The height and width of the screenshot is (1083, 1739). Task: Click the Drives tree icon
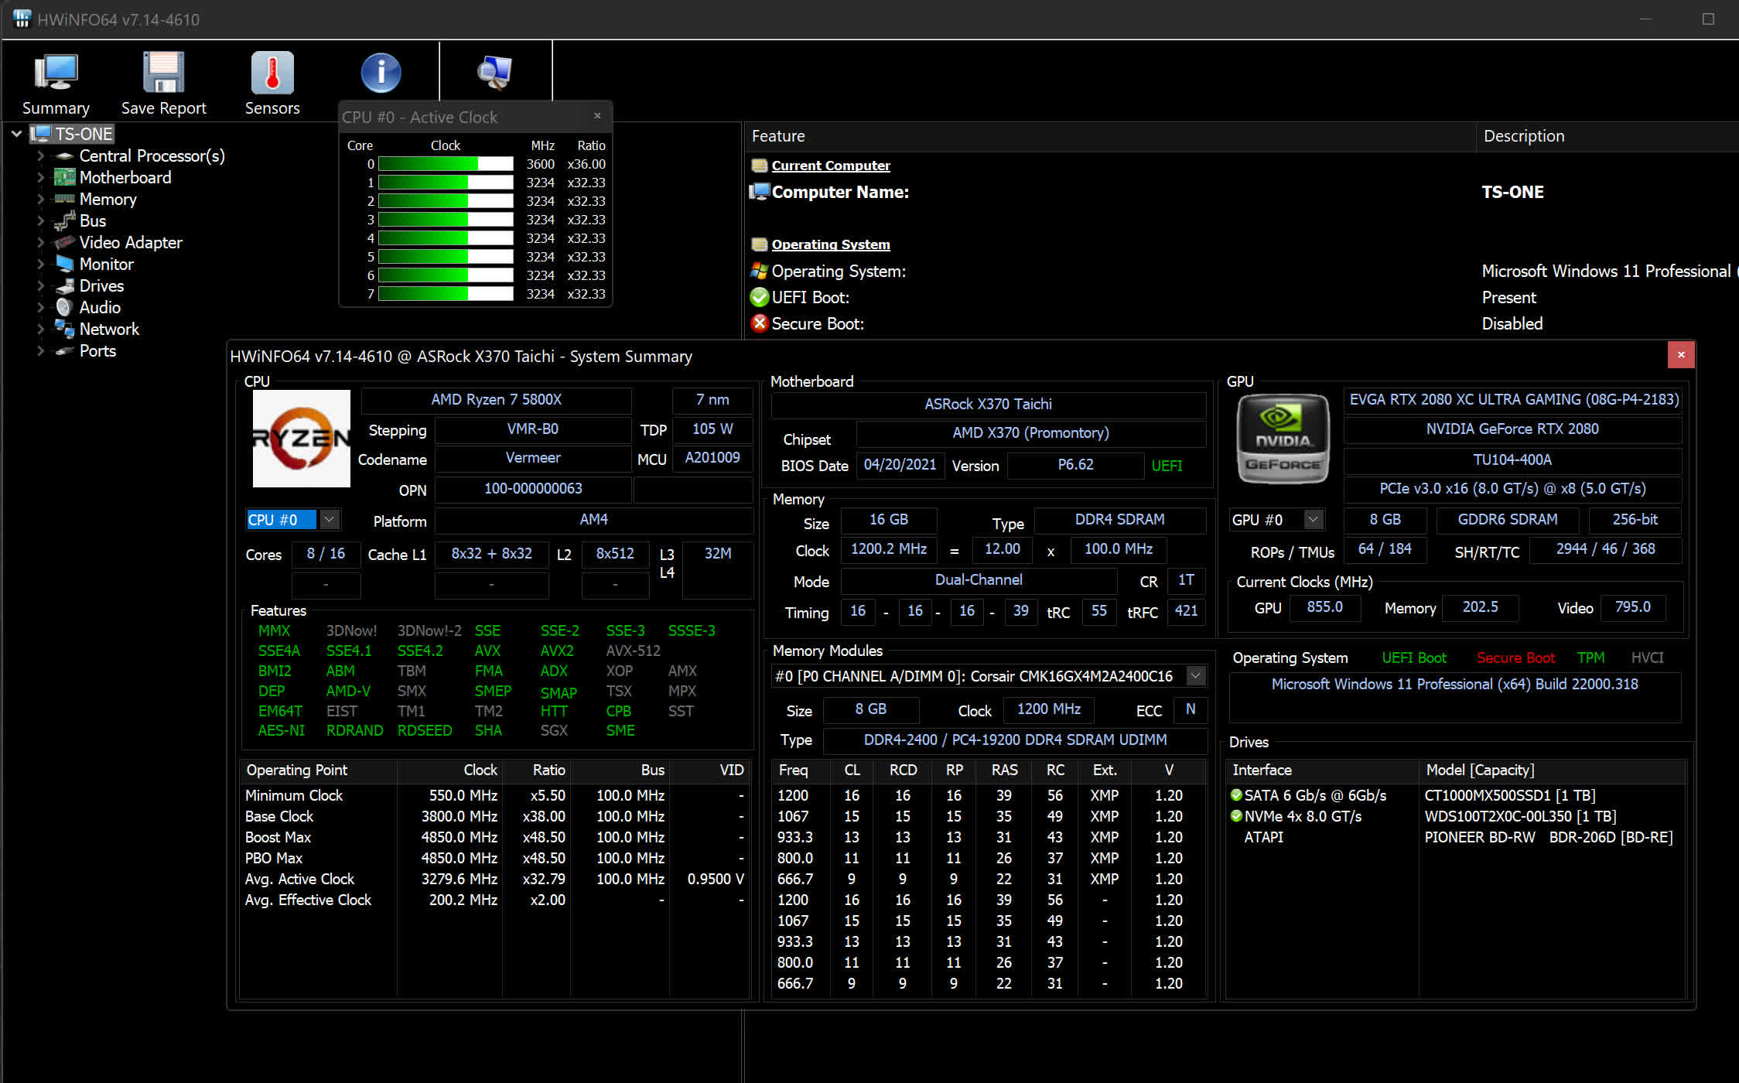(x=64, y=286)
